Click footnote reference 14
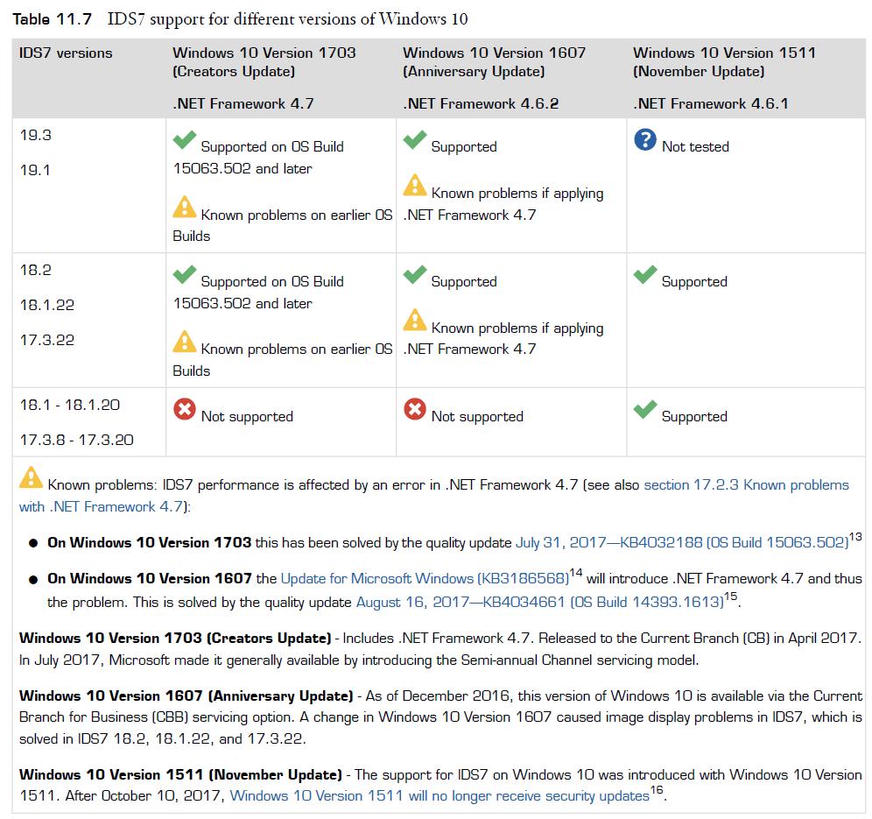Viewport: 872px width, 819px height. point(575,573)
